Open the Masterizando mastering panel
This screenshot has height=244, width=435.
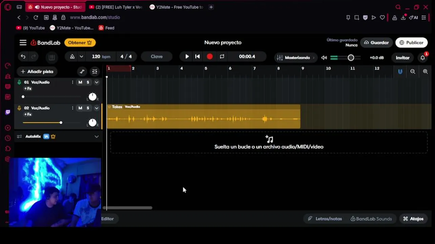click(x=296, y=58)
